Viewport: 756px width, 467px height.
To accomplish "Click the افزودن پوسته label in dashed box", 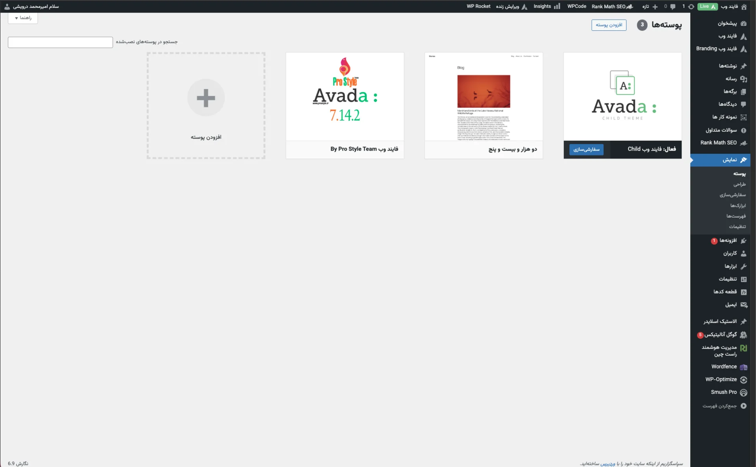I will pos(206,137).
